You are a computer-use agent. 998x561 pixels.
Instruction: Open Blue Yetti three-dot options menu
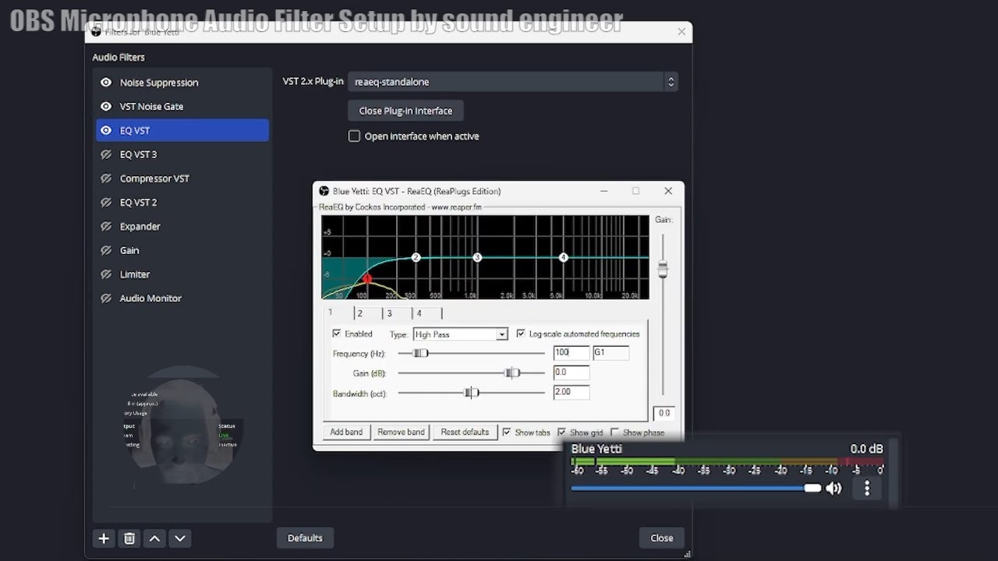867,489
